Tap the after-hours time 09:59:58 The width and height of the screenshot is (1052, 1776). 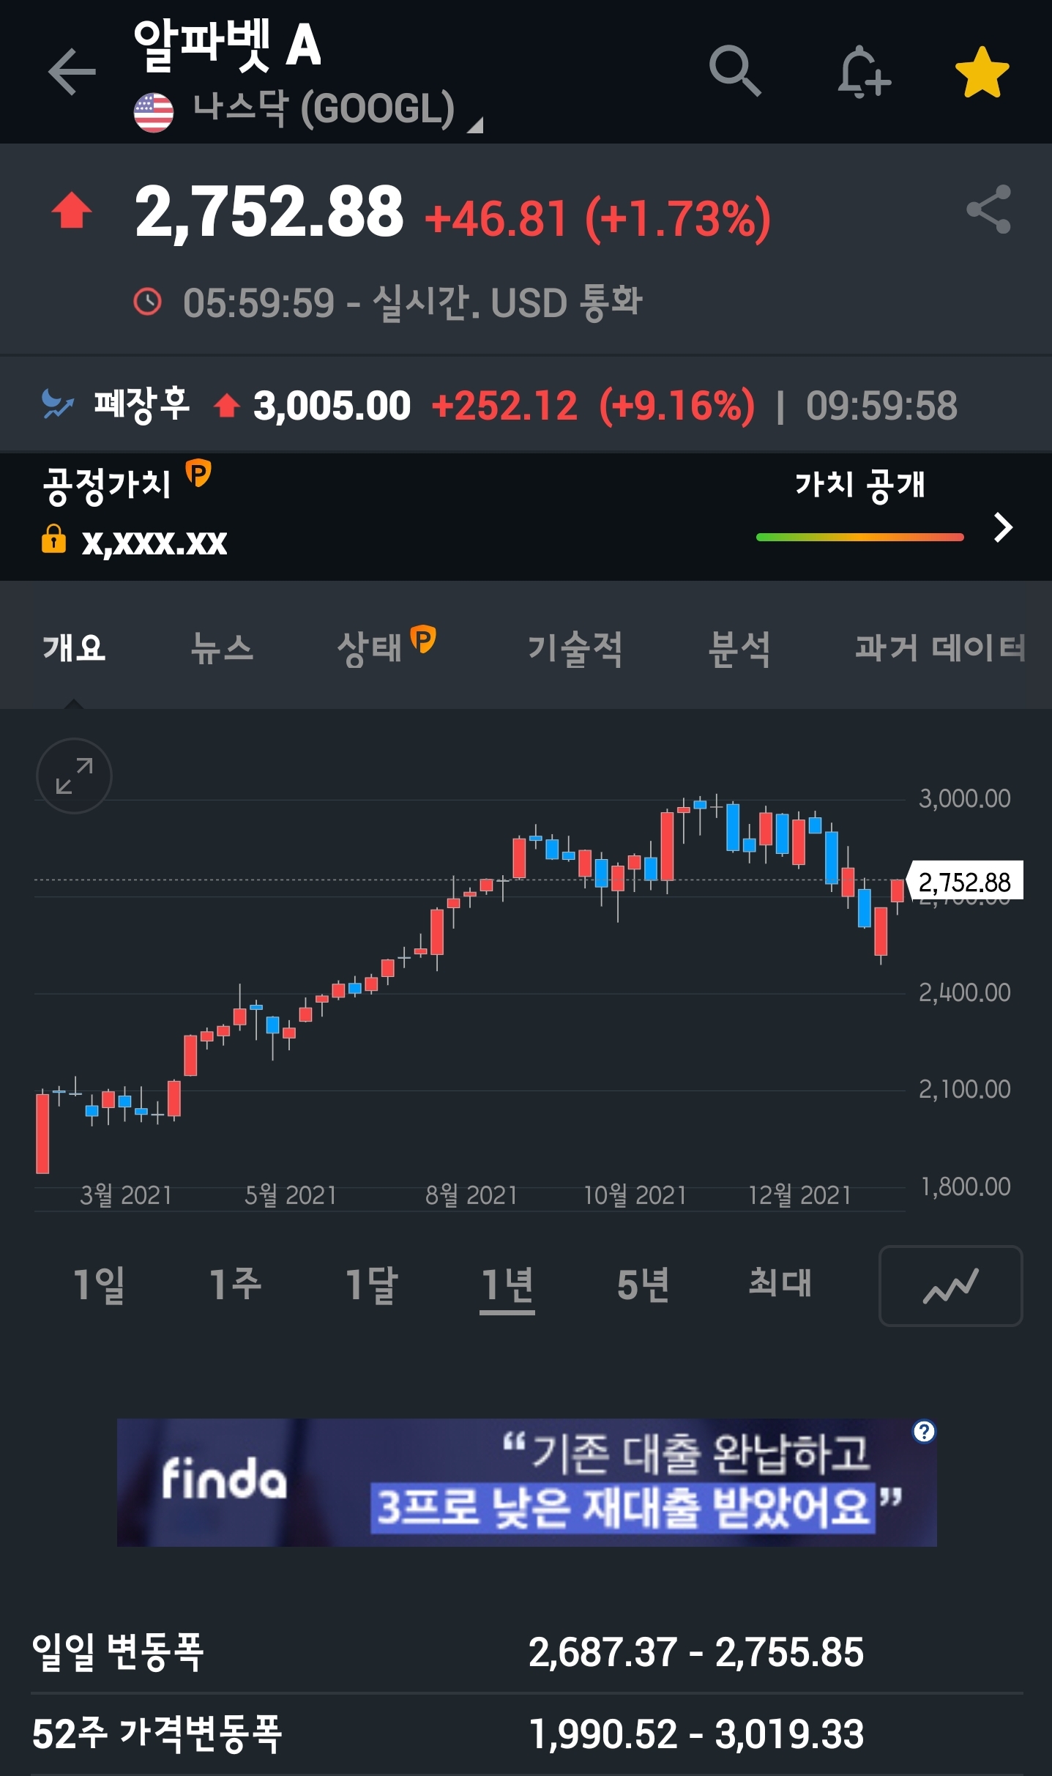(x=881, y=405)
